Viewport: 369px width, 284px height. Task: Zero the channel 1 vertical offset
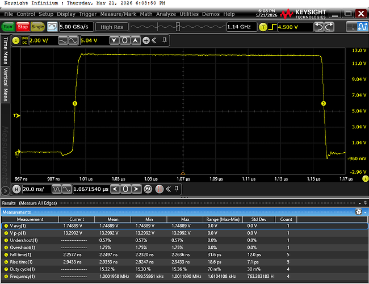[125, 40]
